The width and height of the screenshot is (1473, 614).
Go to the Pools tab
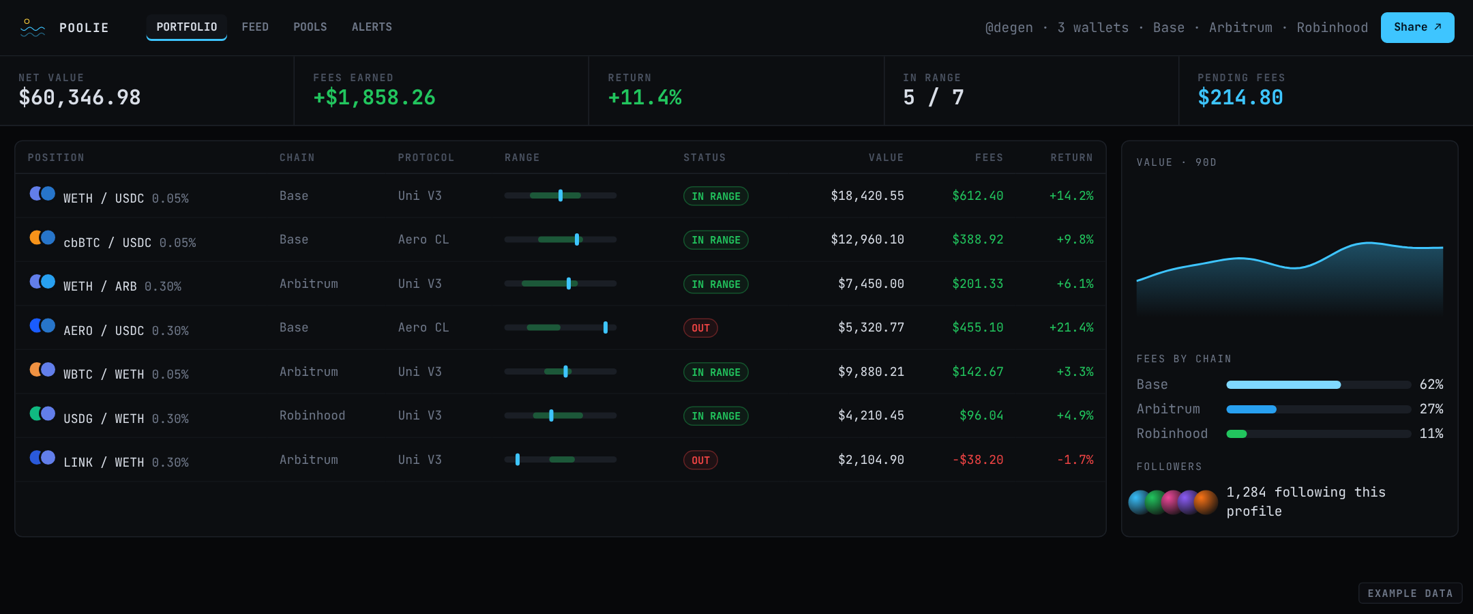click(x=310, y=27)
